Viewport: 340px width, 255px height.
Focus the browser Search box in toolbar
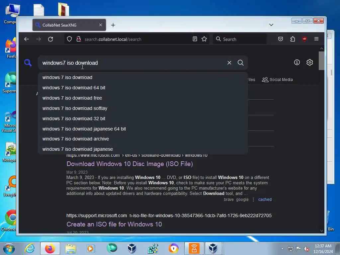click(240, 39)
